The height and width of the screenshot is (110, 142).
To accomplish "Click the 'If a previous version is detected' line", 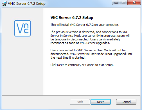I will click(89, 32).
